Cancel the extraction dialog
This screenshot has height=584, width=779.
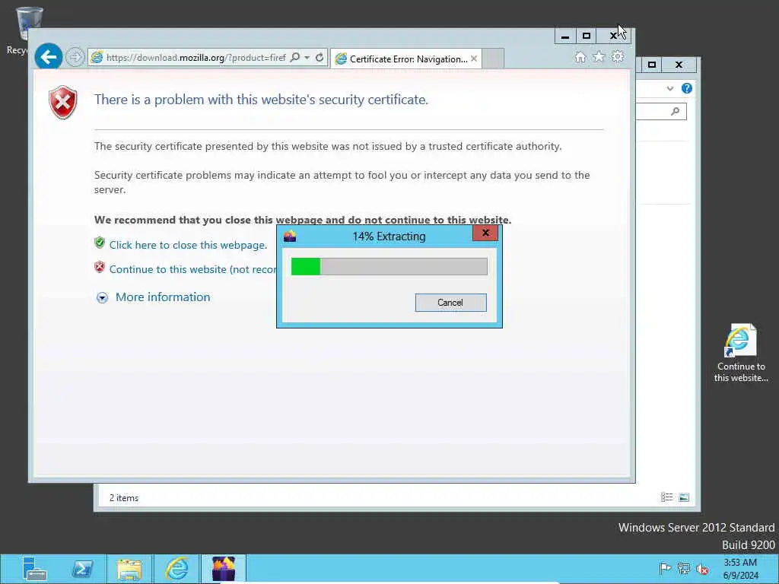pos(450,303)
